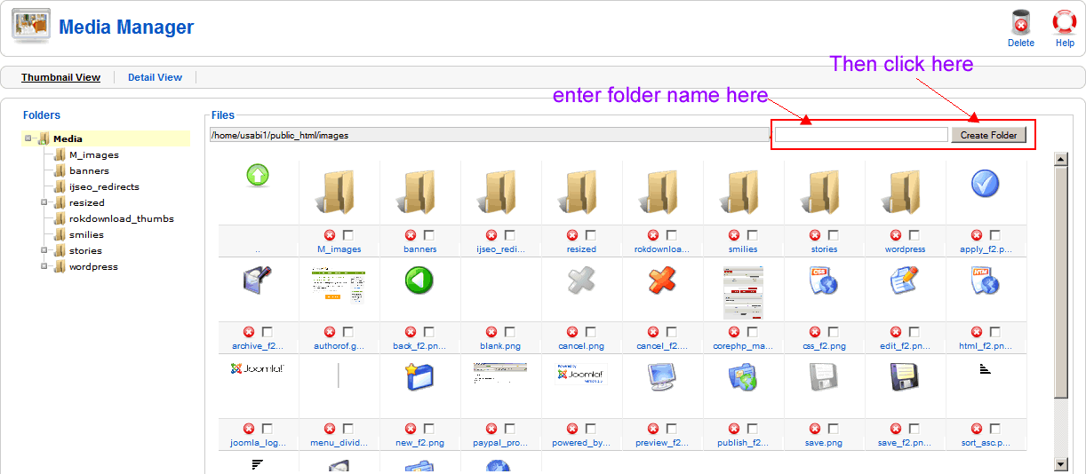1086x474 pixels.
Task: Switch to Detail View tab
Action: pos(155,77)
